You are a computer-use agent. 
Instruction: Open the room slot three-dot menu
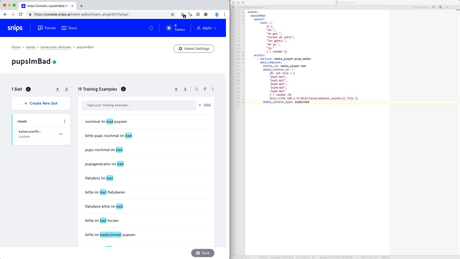[x=65, y=121]
